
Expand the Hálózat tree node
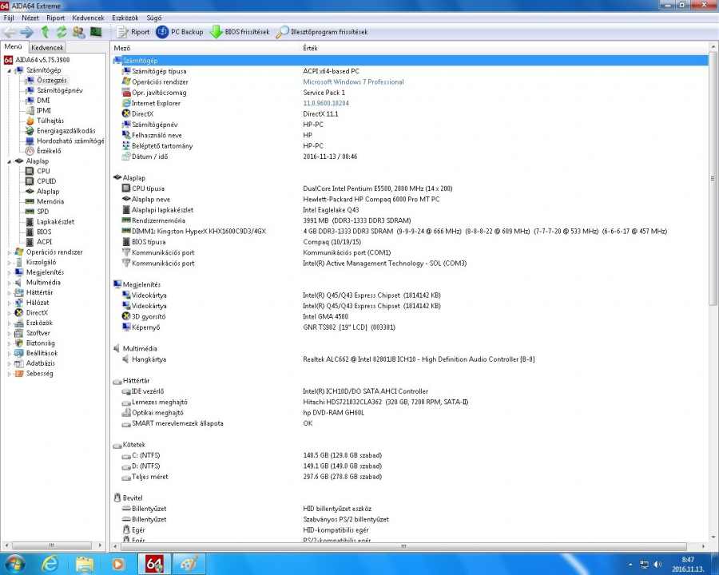[9, 303]
